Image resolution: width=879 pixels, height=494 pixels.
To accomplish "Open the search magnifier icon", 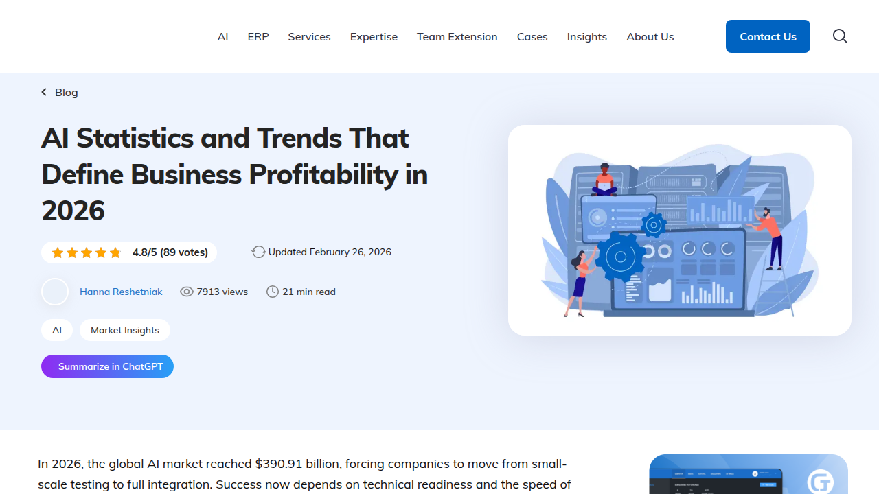I will [x=840, y=36].
